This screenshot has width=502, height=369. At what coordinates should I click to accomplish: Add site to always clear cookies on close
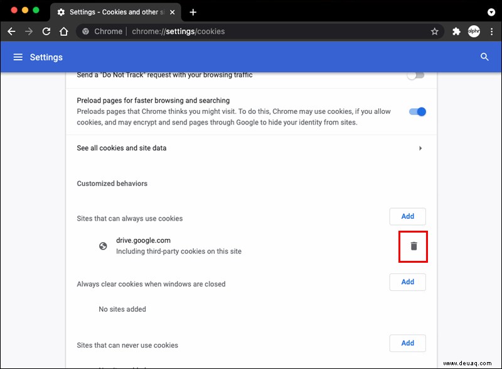(407, 282)
